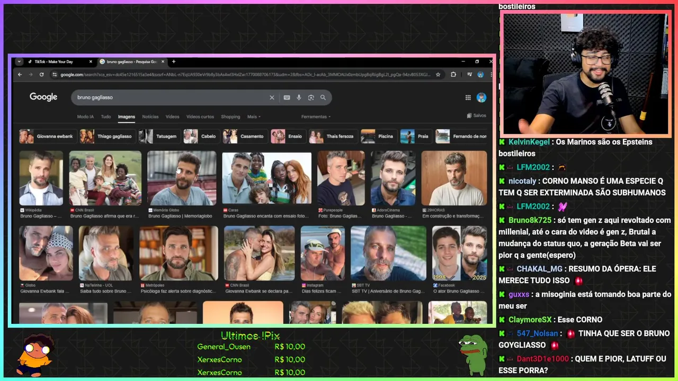Open the Notícias tab
Viewport: 678px width, 381px height.
(150, 116)
